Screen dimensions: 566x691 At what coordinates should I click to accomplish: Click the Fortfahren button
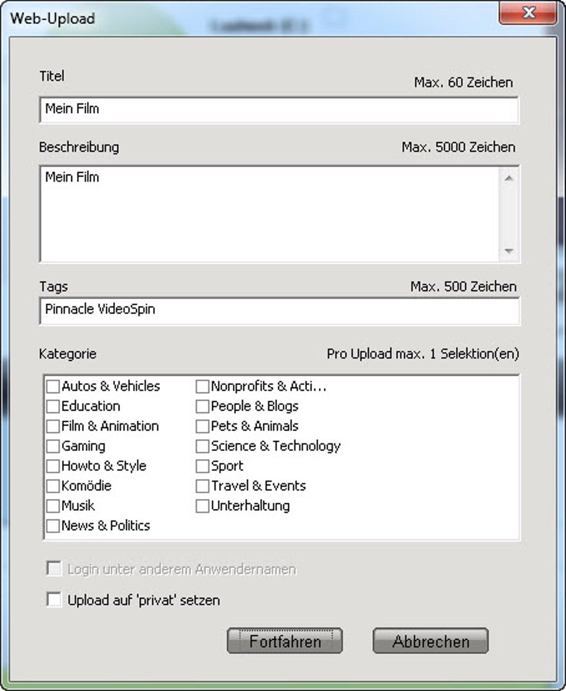click(x=285, y=641)
